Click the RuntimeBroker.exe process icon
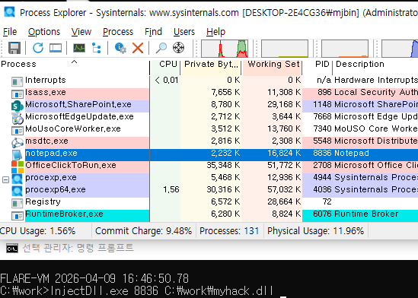The image size is (418, 298). pyautogui.click(x=18, y=216)
